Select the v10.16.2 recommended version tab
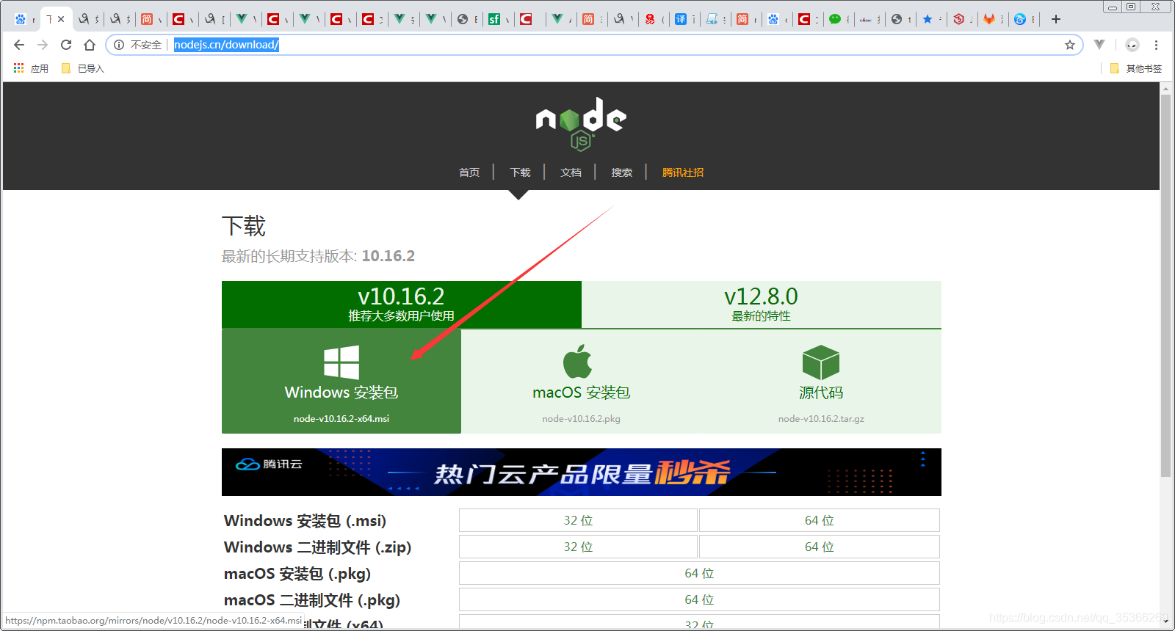The height and width of the screenshot is (631, 1175). (402, 304)
